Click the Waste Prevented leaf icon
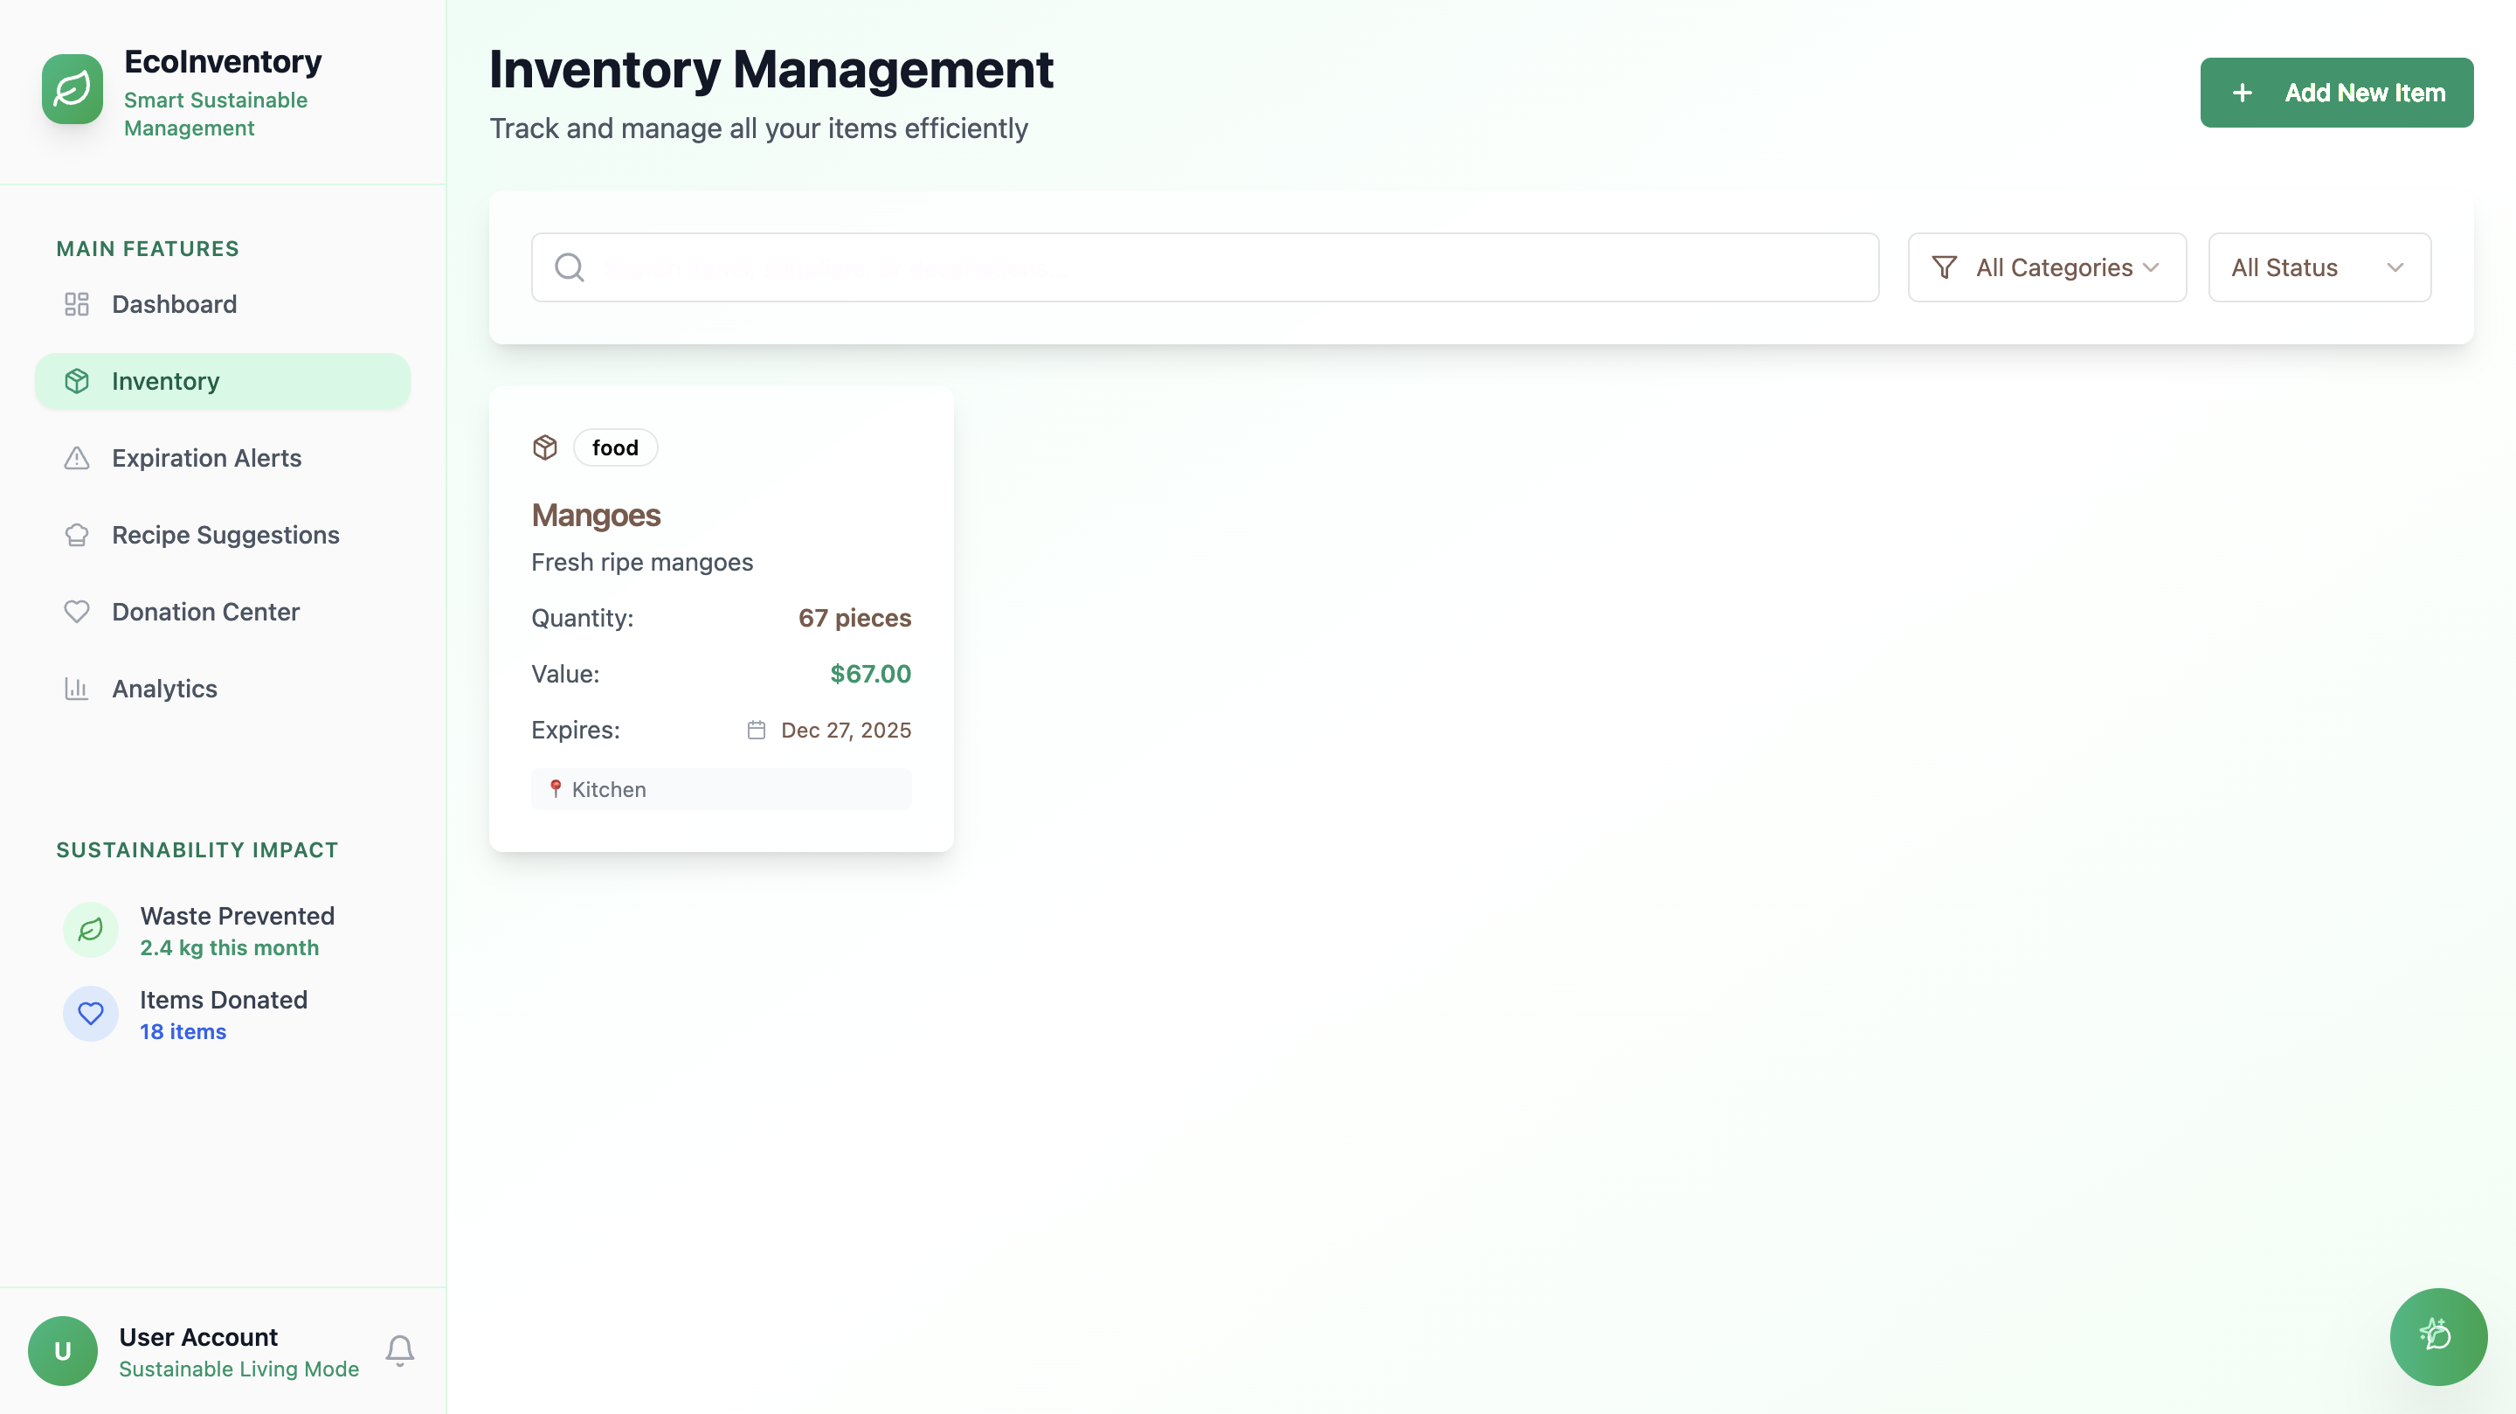 [91, 929]
